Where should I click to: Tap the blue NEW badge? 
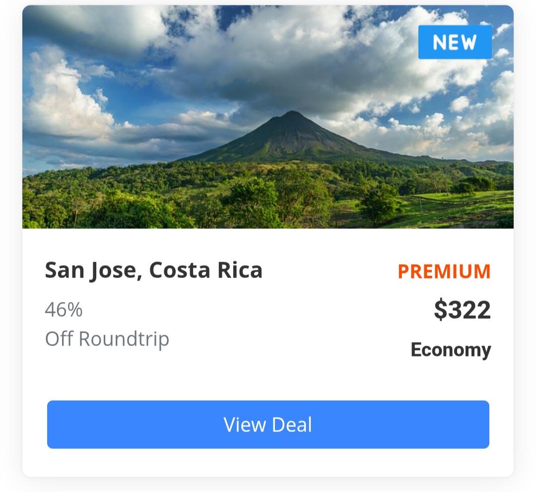pyautogui.click(x=455, y=42)
